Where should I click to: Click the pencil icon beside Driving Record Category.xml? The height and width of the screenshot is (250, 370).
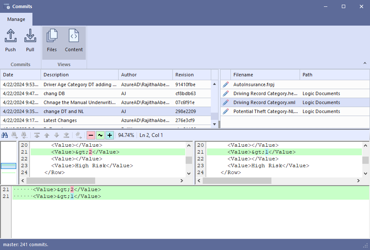click(226, 102)
